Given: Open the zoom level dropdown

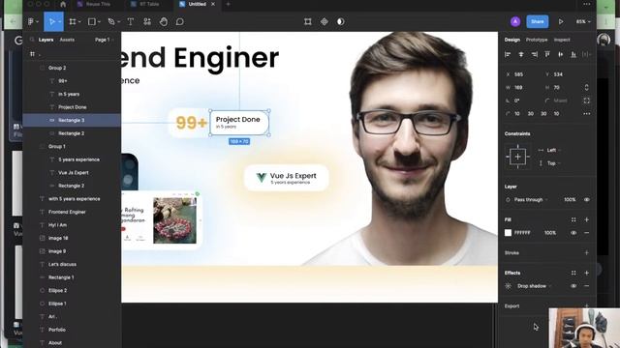Looking at the screenshot, I should point(583,21).
